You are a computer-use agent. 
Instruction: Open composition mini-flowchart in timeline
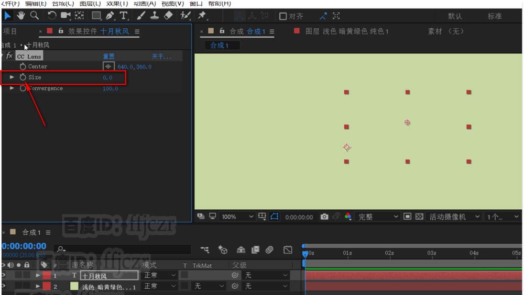(204, 249)
